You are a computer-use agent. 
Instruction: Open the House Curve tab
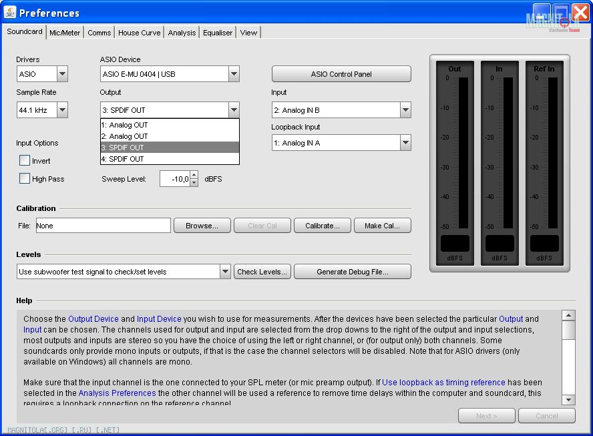point(140,33)
